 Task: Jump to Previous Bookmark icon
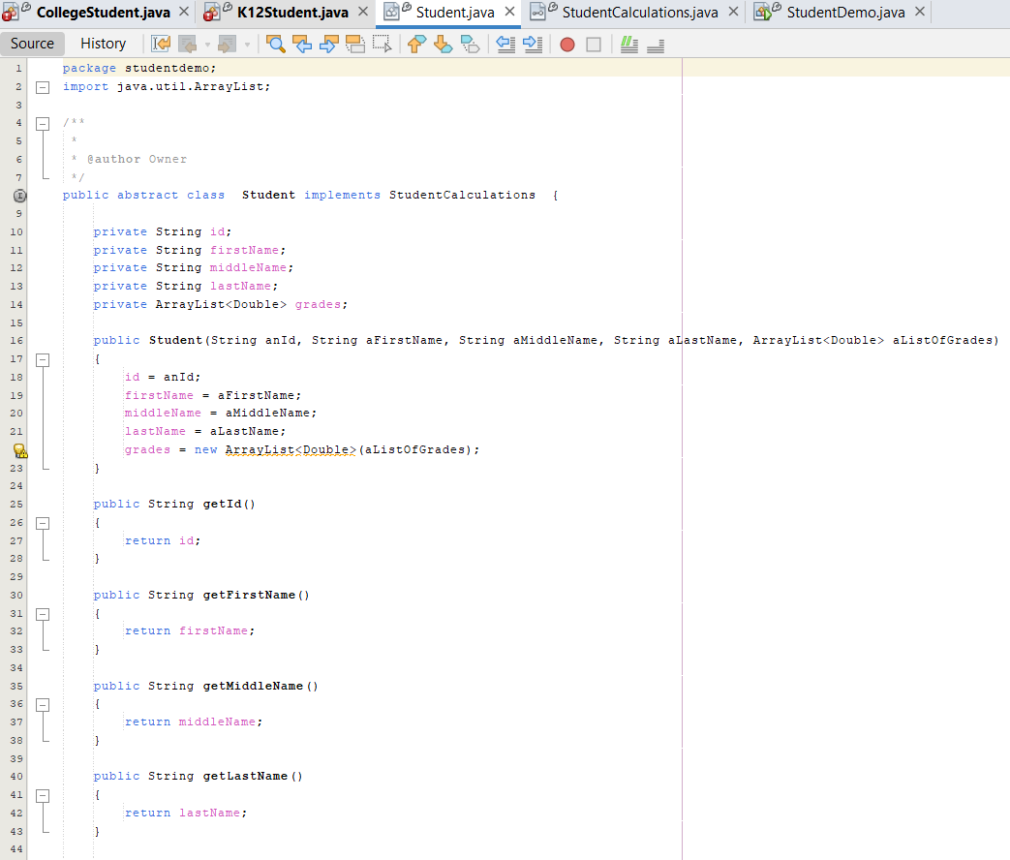pyautogui.click(x=416, y=44)
